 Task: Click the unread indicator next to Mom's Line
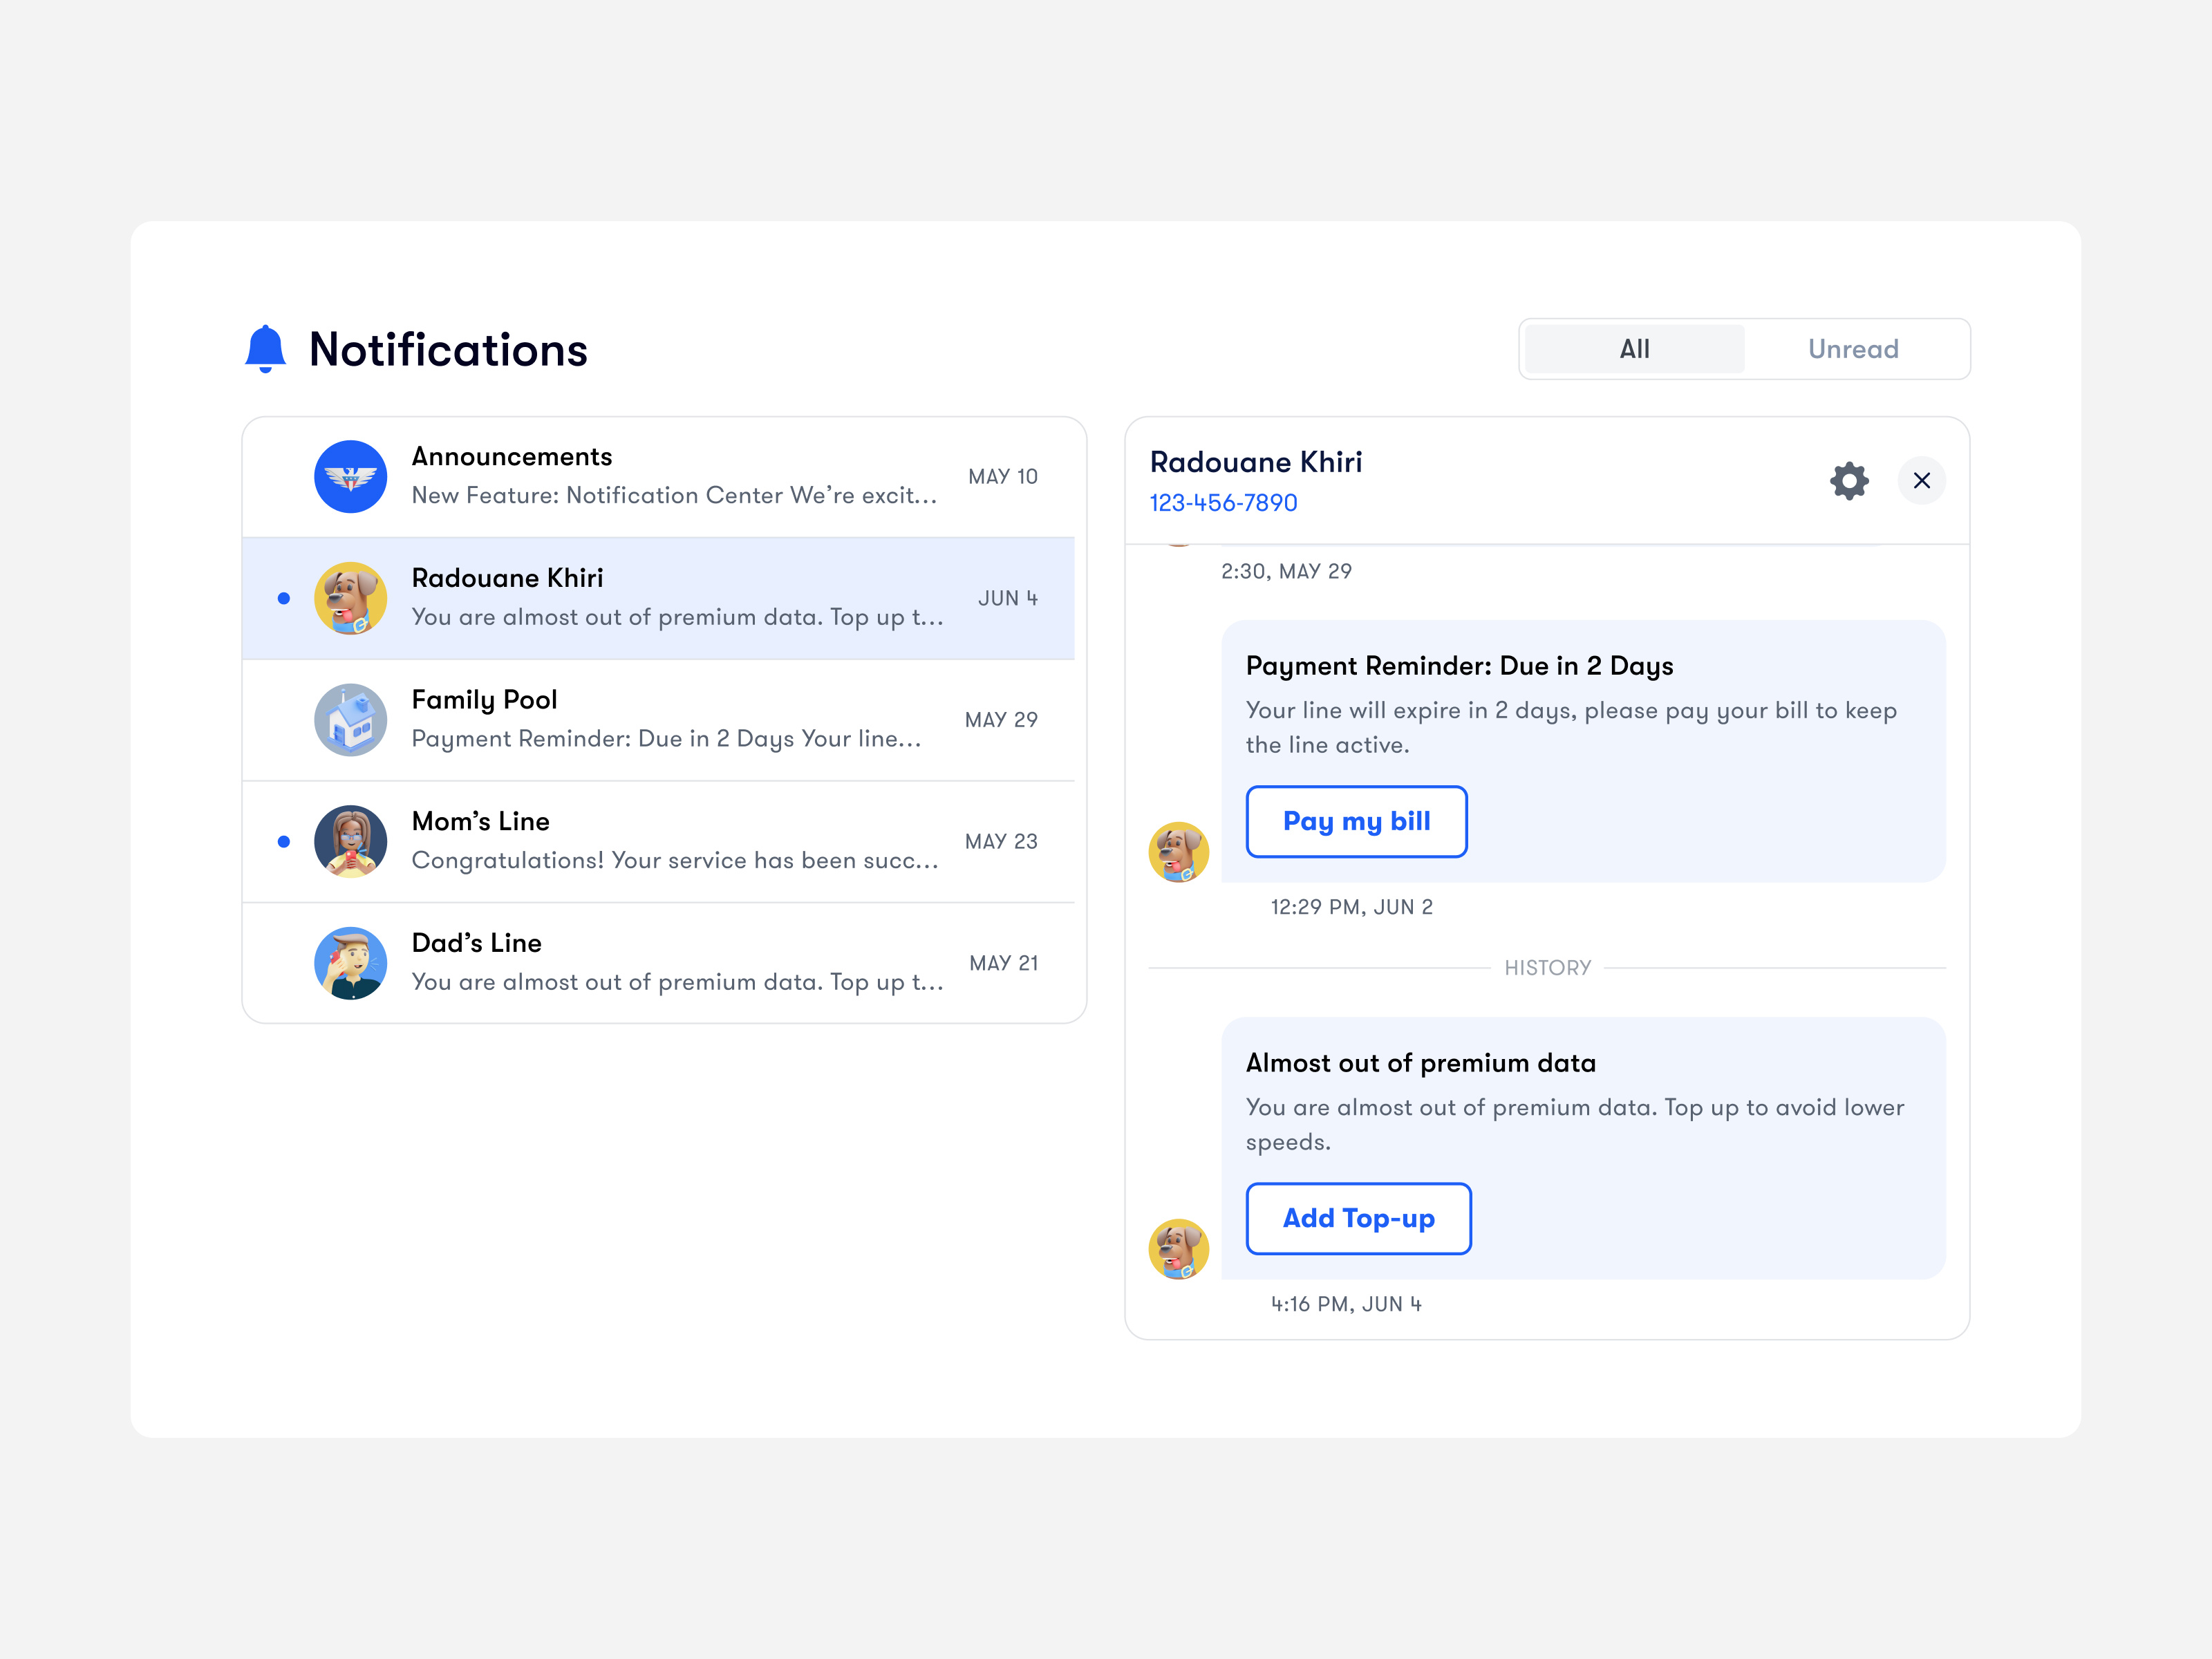pos(283,841)
